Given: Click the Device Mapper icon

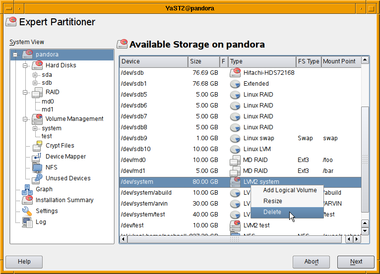Looking at the screenshot, I should click(x=37, y=157).
